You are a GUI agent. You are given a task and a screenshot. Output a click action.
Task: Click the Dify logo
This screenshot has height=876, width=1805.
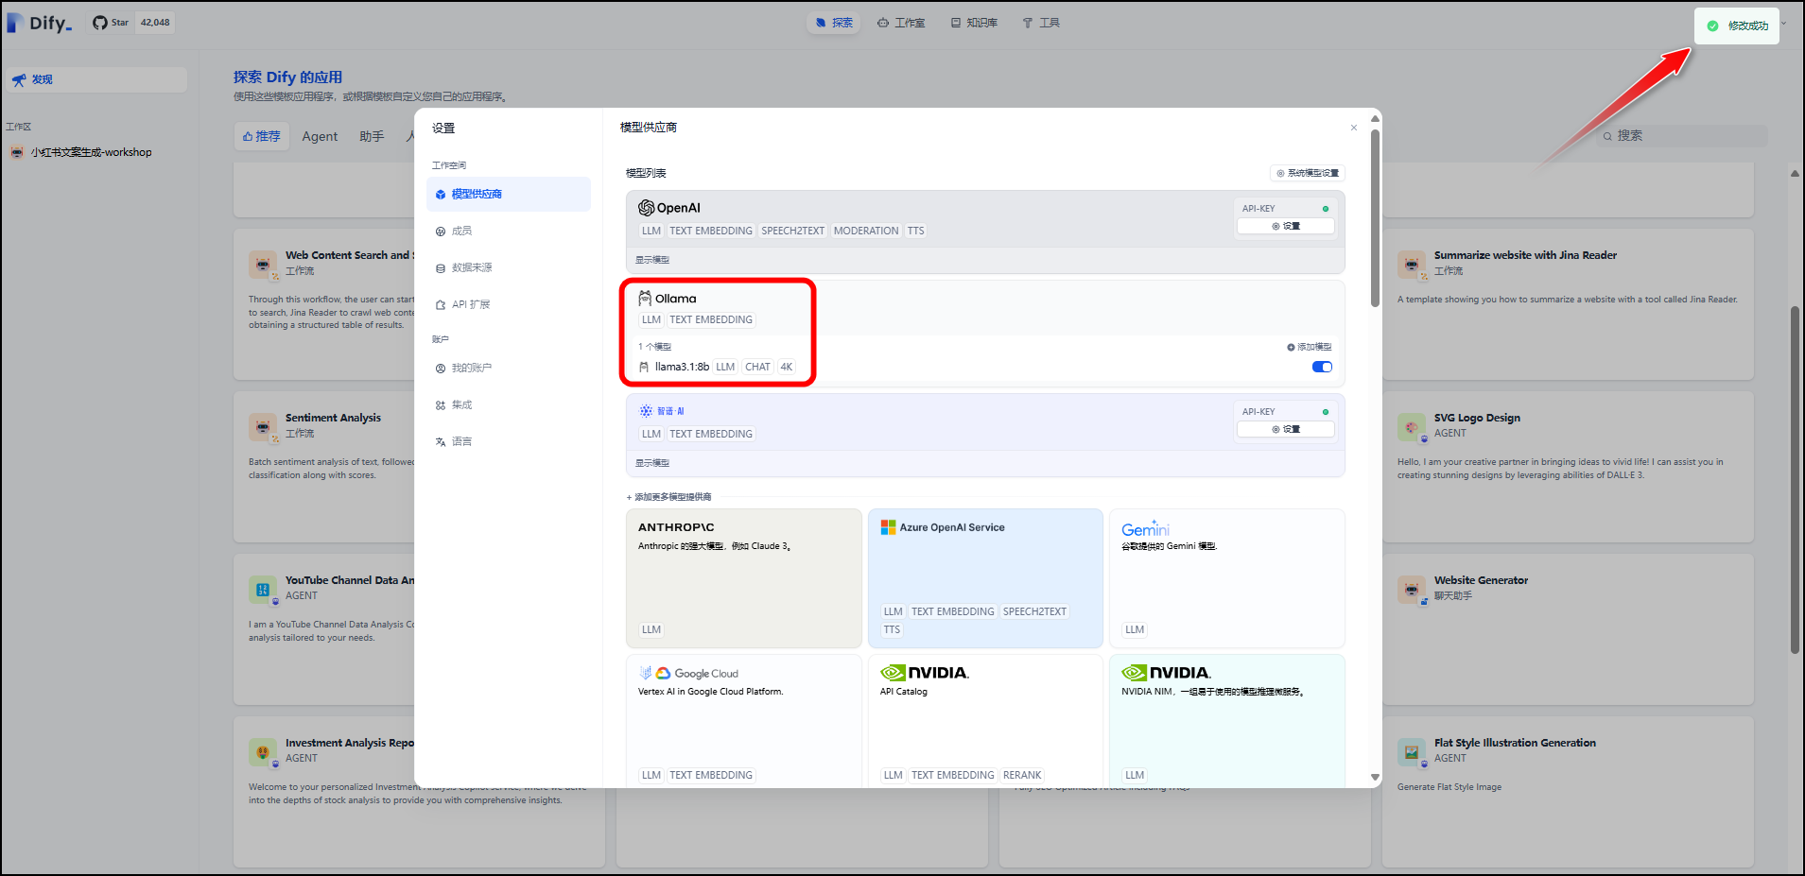40,23
